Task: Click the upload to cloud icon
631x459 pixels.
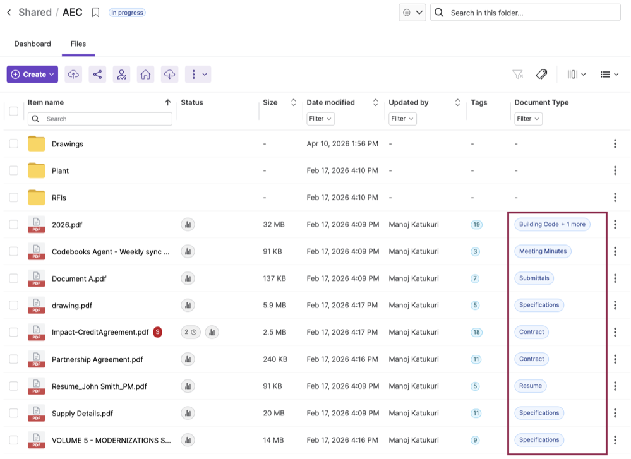Action: pos(74,75)
